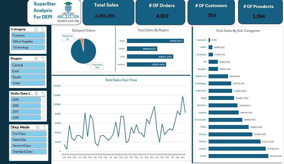Toggle multi-select on the Category slicer
The height and width of the screenshot is (164, 284).
point(36,29)
